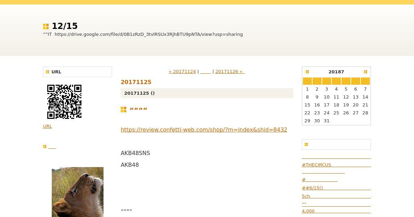414x217 pixels.
Task: Open the 20171125 entry heading
Action: [x=136, y=82]
